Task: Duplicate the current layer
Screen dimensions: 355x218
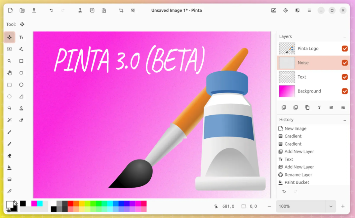Action: coord(307,107)
